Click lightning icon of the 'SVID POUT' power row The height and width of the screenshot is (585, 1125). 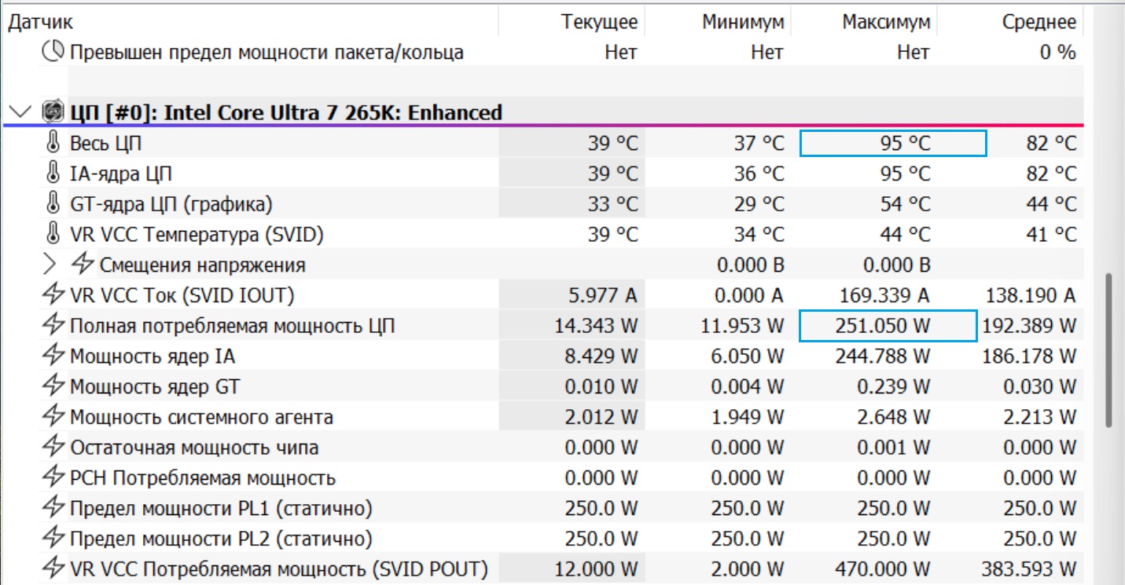coord(53,569)
